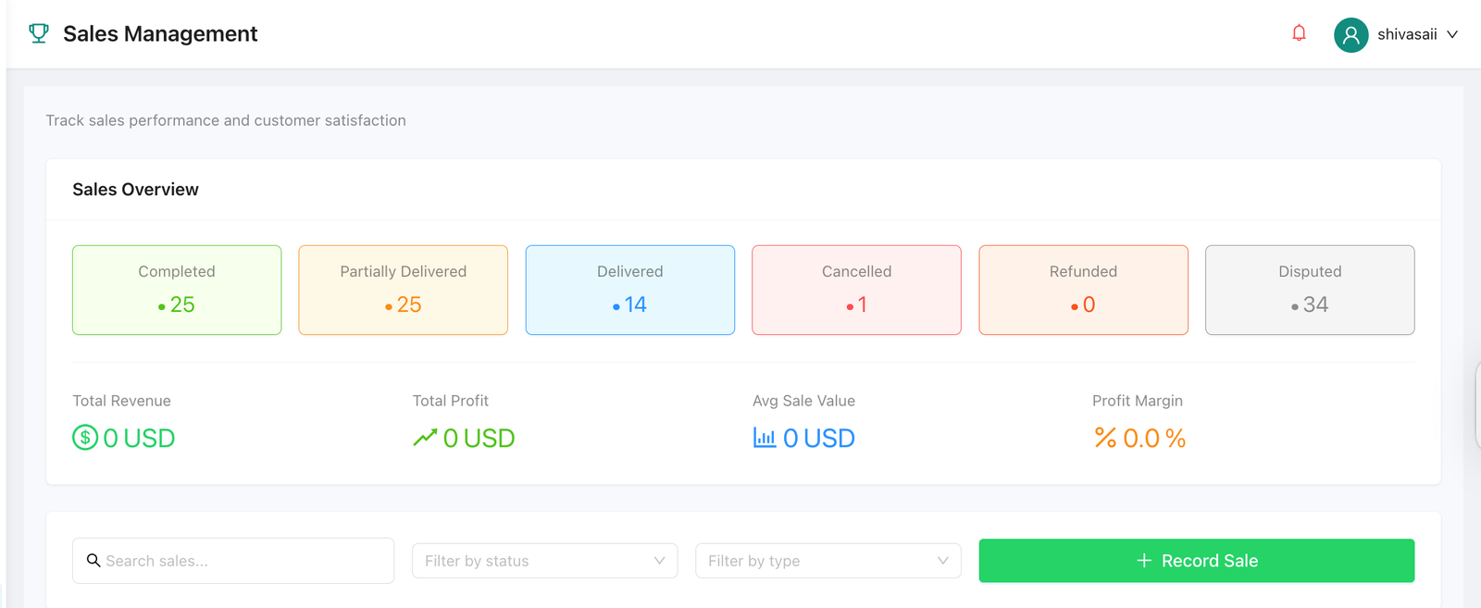This screenshot has width=1481, height=608.
Task: Click the magnifying glass in the search bar
Action: (x=93, y=560)
